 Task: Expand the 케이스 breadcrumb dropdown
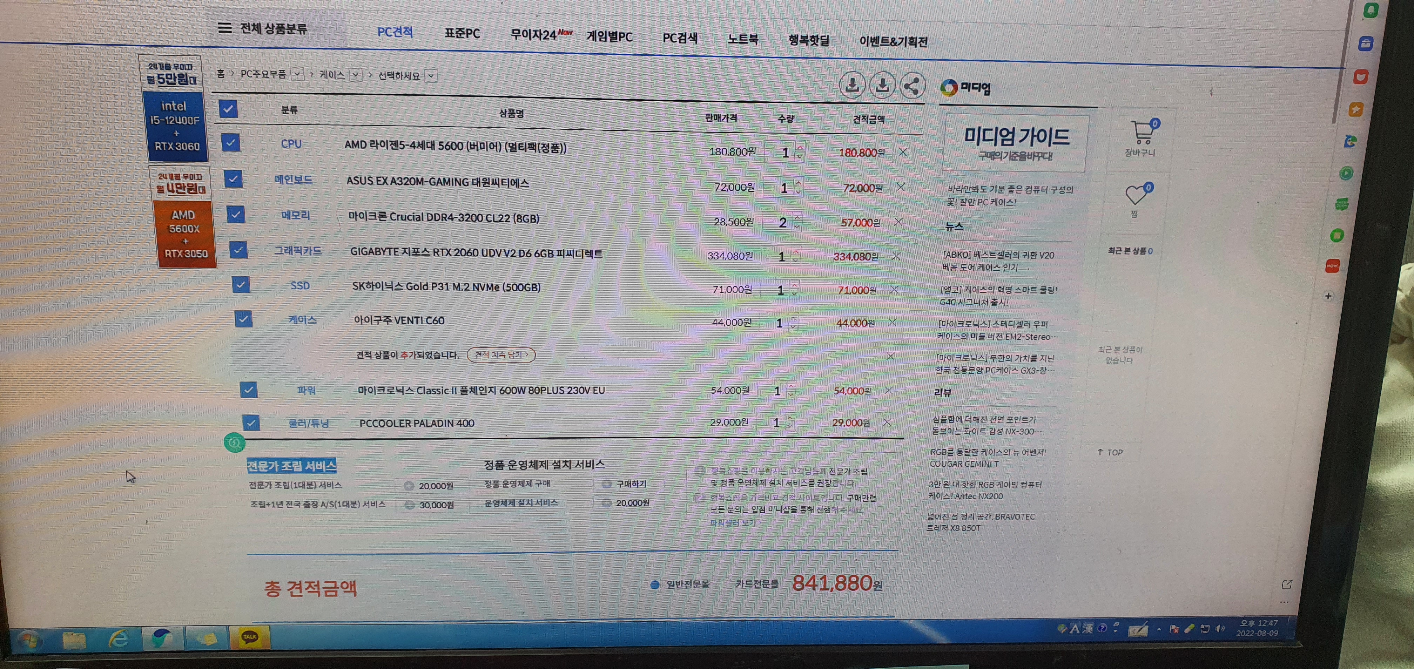(x=356, y=75)
